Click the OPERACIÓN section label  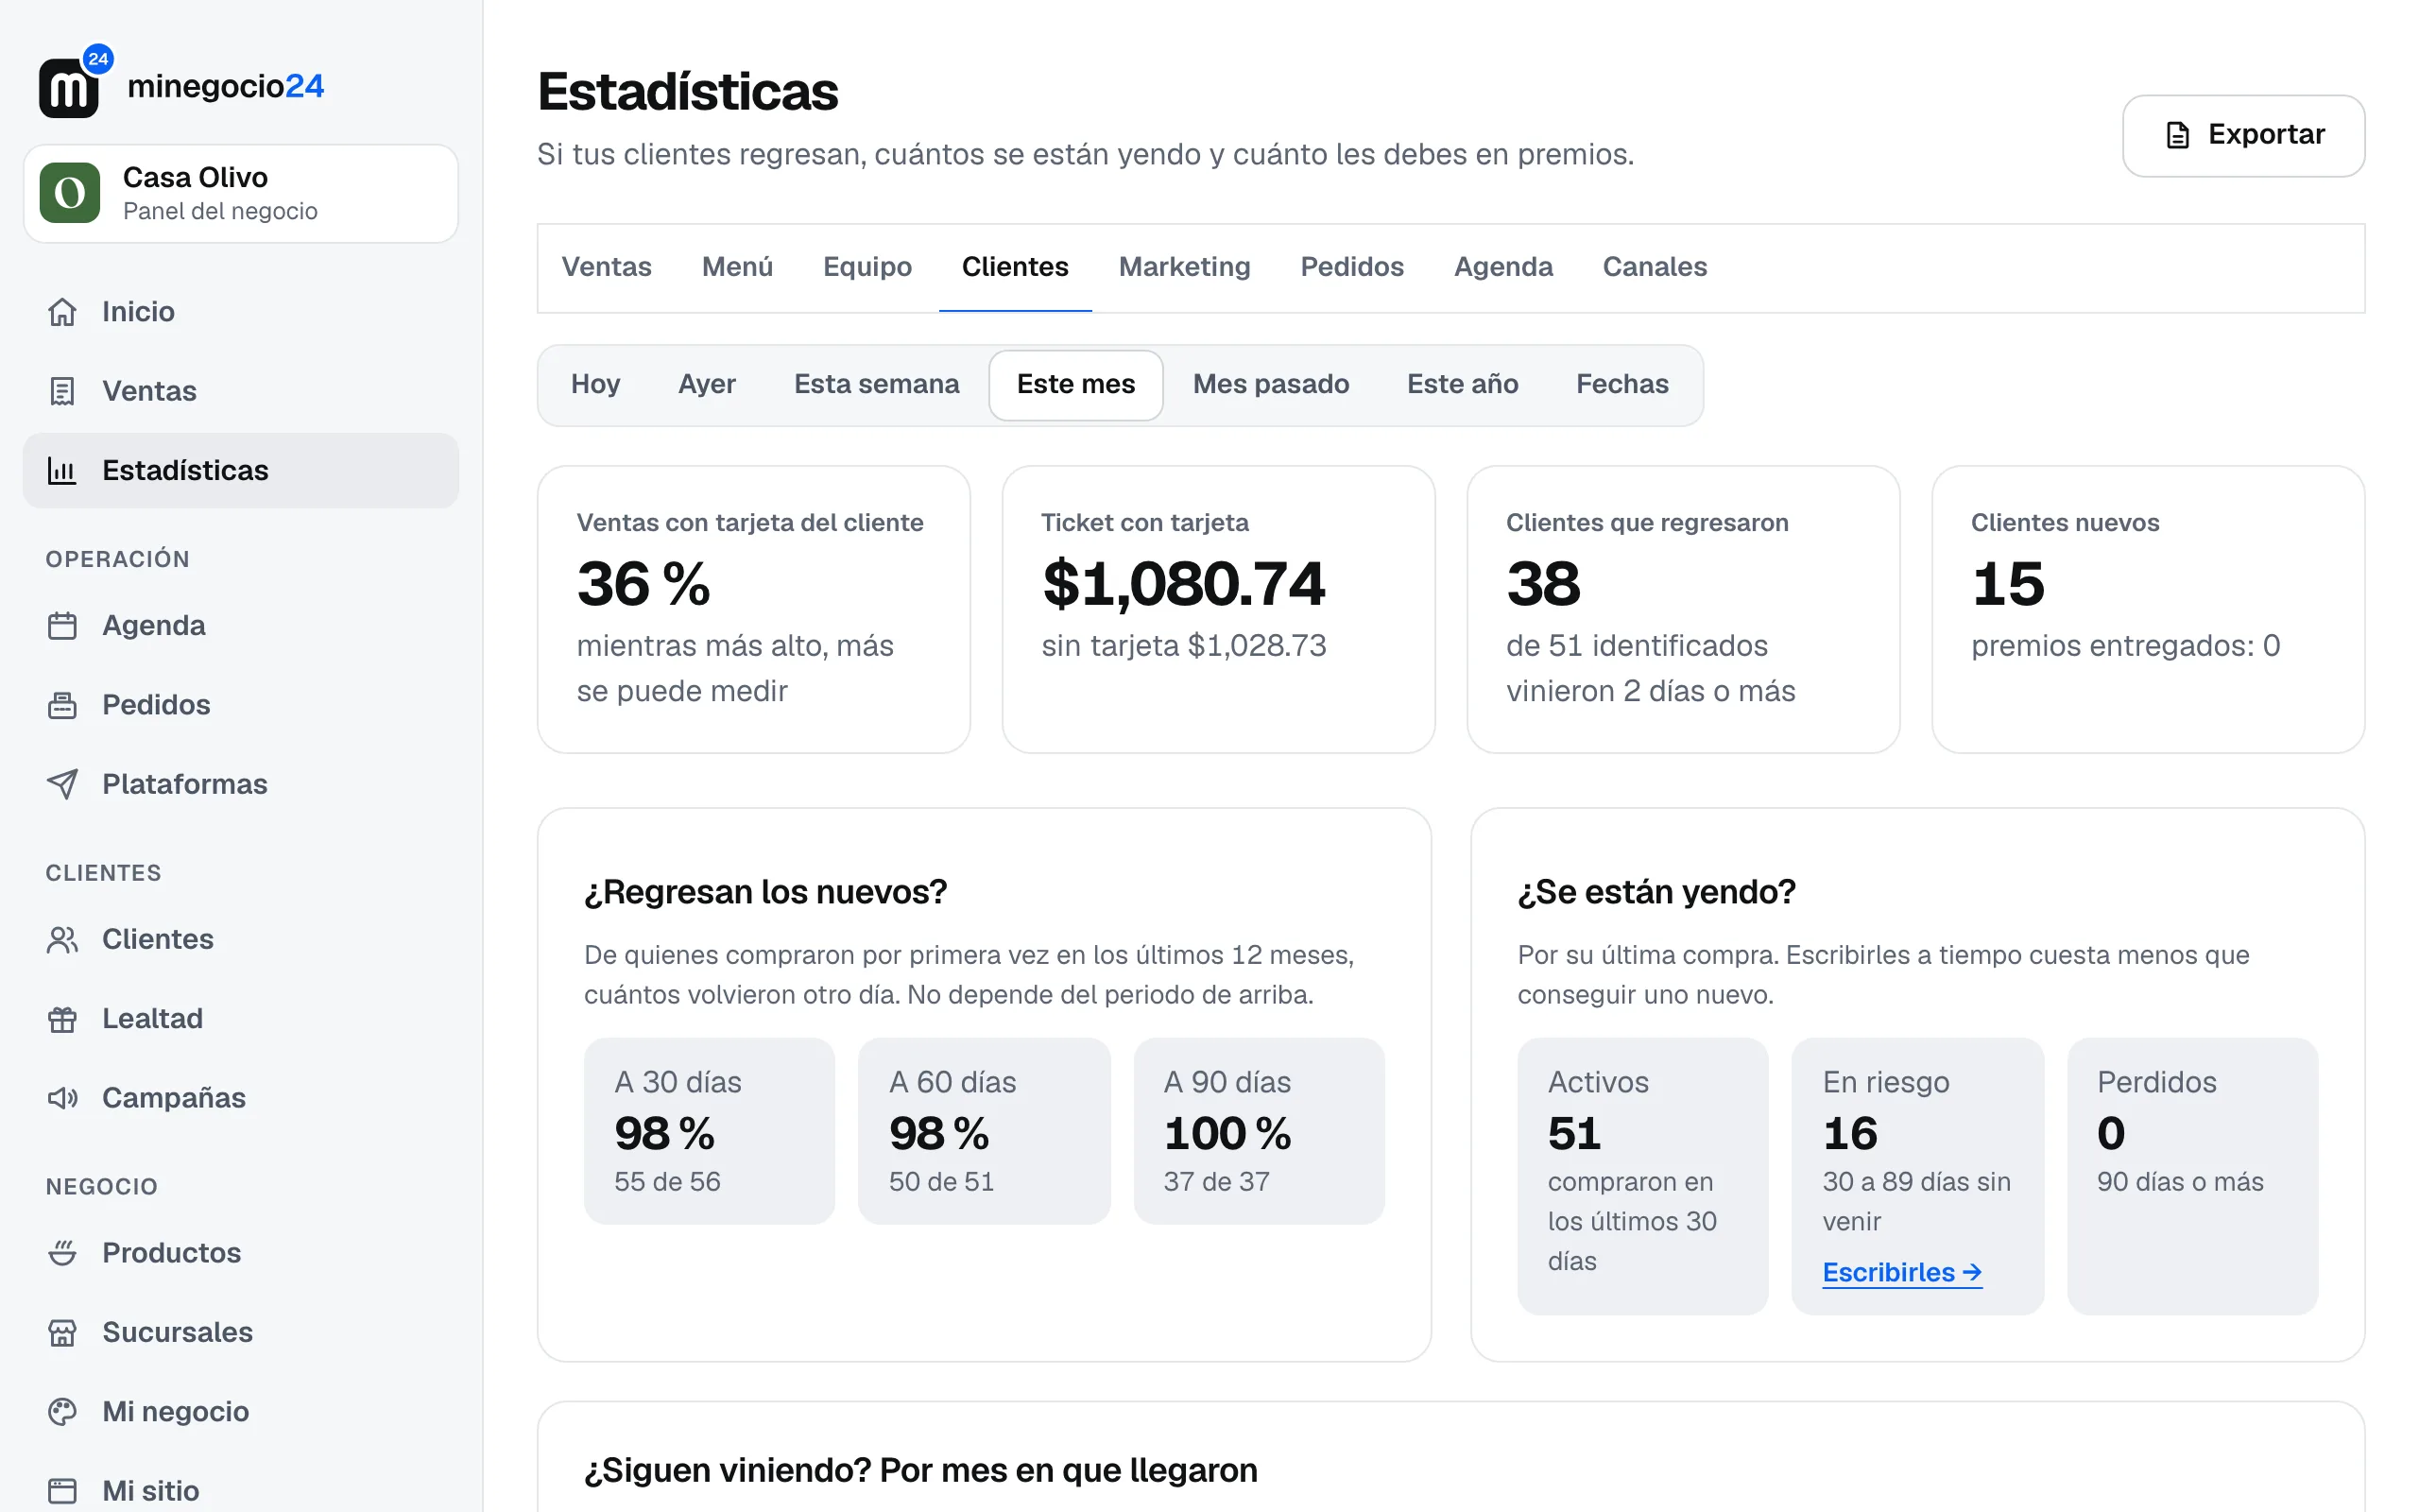tap(117, 559)
